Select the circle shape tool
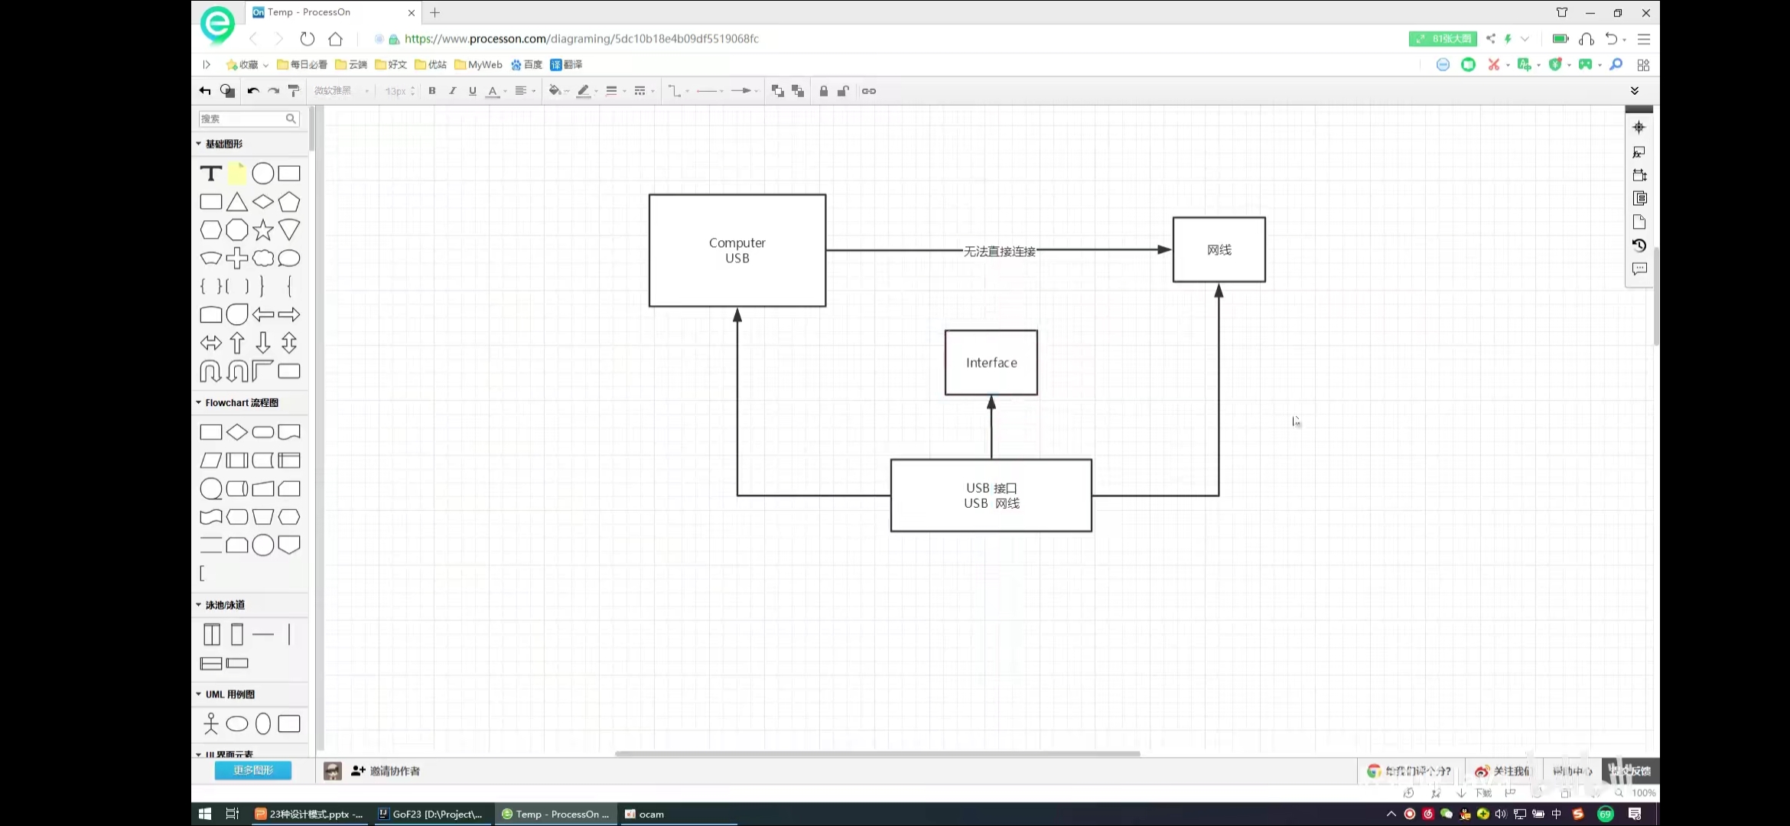The image size is (1790, 826). click(262, 172)
